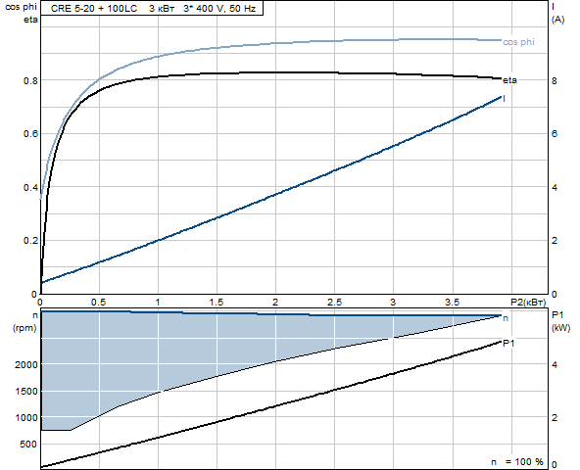Viewport: 580px width, 470px height.
Task: Click the 3.5 tick on P2 axis
Action: coord(452,303)
